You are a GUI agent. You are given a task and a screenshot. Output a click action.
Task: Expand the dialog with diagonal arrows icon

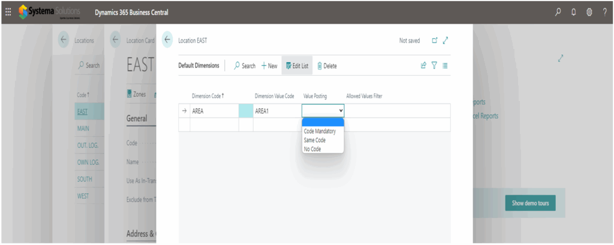pos(446,41)
